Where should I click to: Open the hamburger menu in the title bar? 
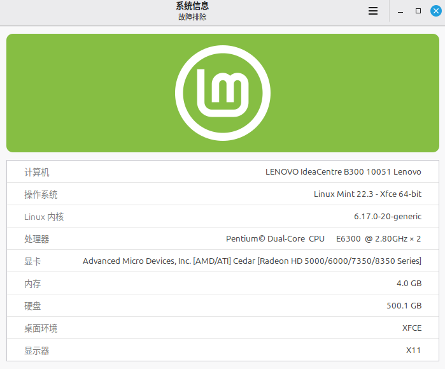[x=373, y=11]
